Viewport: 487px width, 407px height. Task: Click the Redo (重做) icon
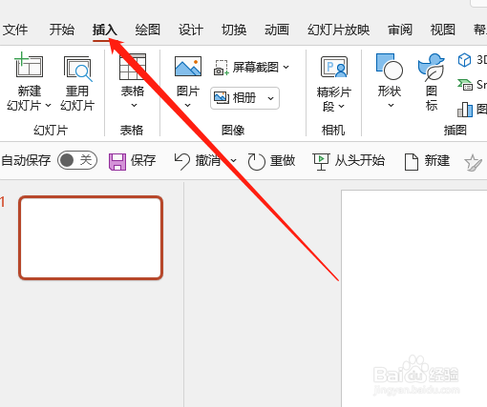pos(256,161)
